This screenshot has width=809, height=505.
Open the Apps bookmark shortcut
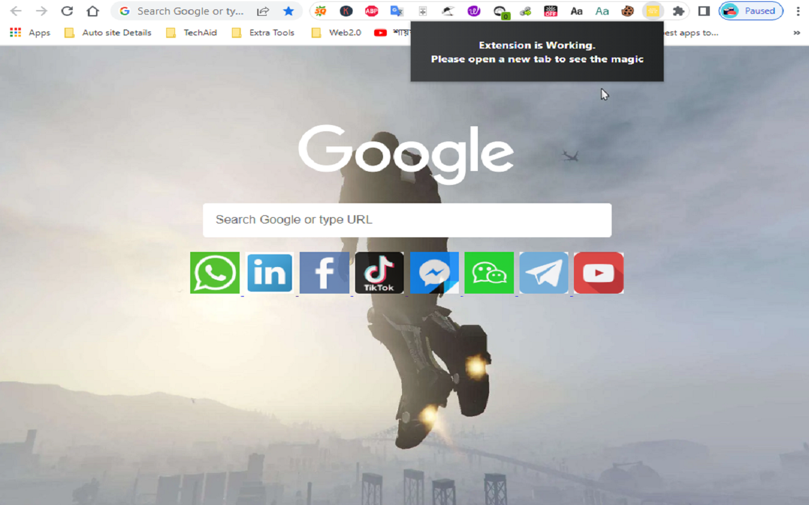coord(30,33)
